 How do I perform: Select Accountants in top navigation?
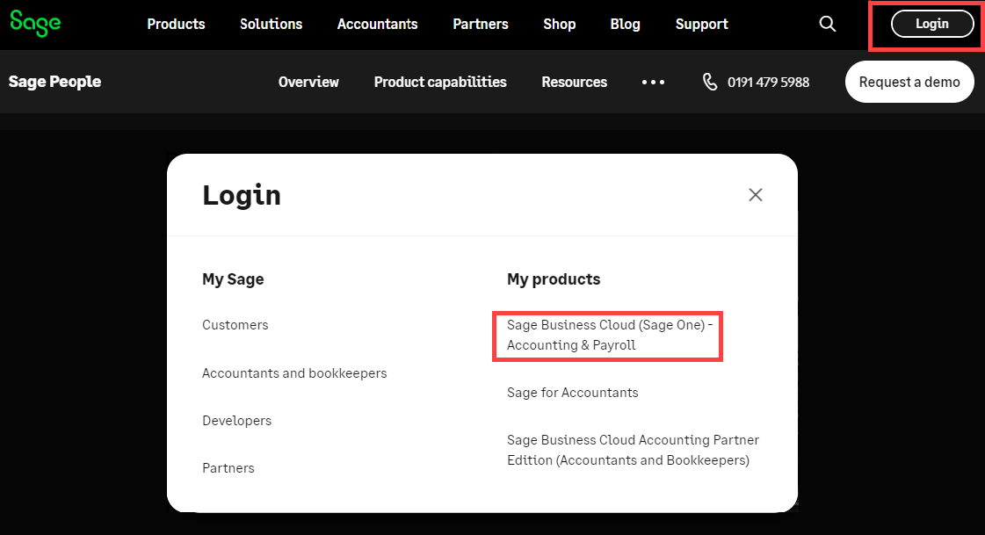point(377,24)
